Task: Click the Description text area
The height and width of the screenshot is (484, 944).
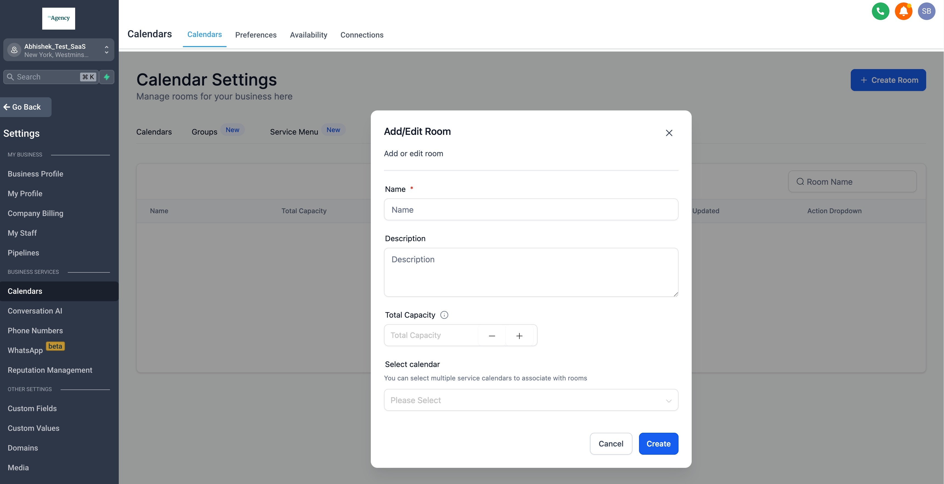Action: point(531,272)
